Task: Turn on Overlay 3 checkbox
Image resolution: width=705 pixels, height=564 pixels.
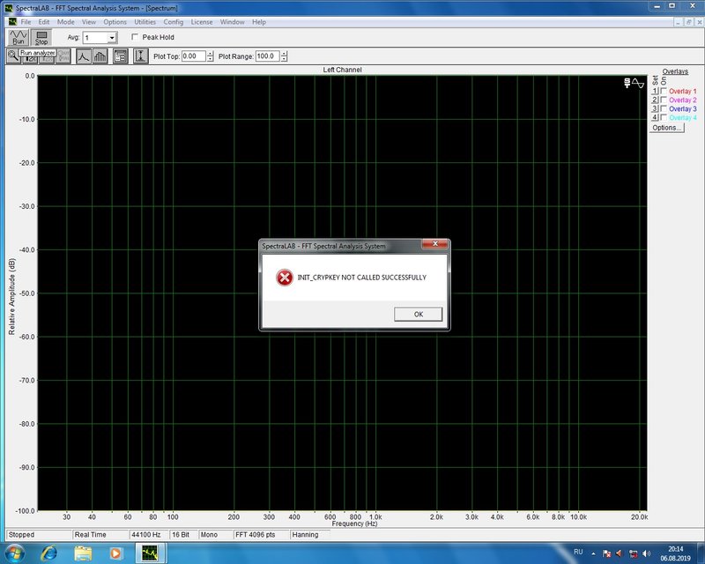Action: 664,108
